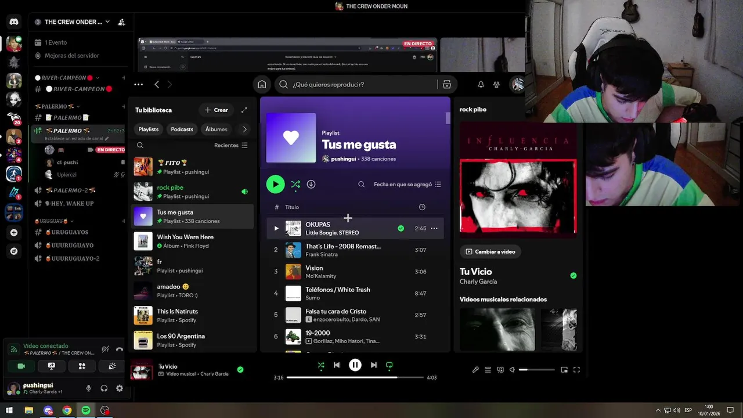743x418 pixels.
Task: Filter library by Álbumes chip
Action: pos(217,129)
